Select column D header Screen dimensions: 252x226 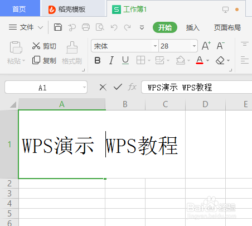click(x=205, y=104)
